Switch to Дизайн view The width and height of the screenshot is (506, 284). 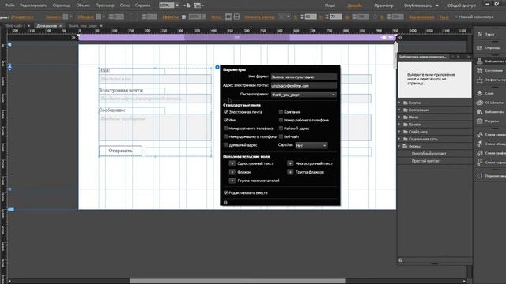pyautogui.click(x=355, y=6)
